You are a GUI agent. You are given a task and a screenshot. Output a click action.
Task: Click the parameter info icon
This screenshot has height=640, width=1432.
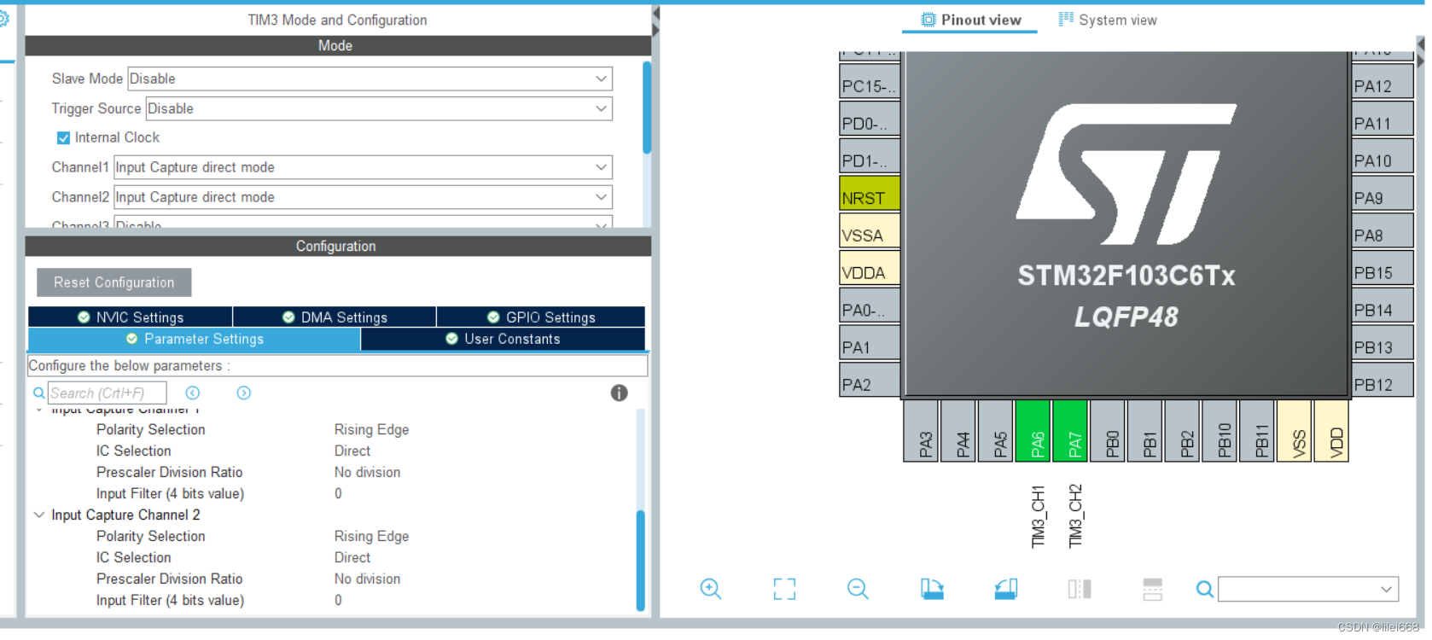[x=620, y=393]
